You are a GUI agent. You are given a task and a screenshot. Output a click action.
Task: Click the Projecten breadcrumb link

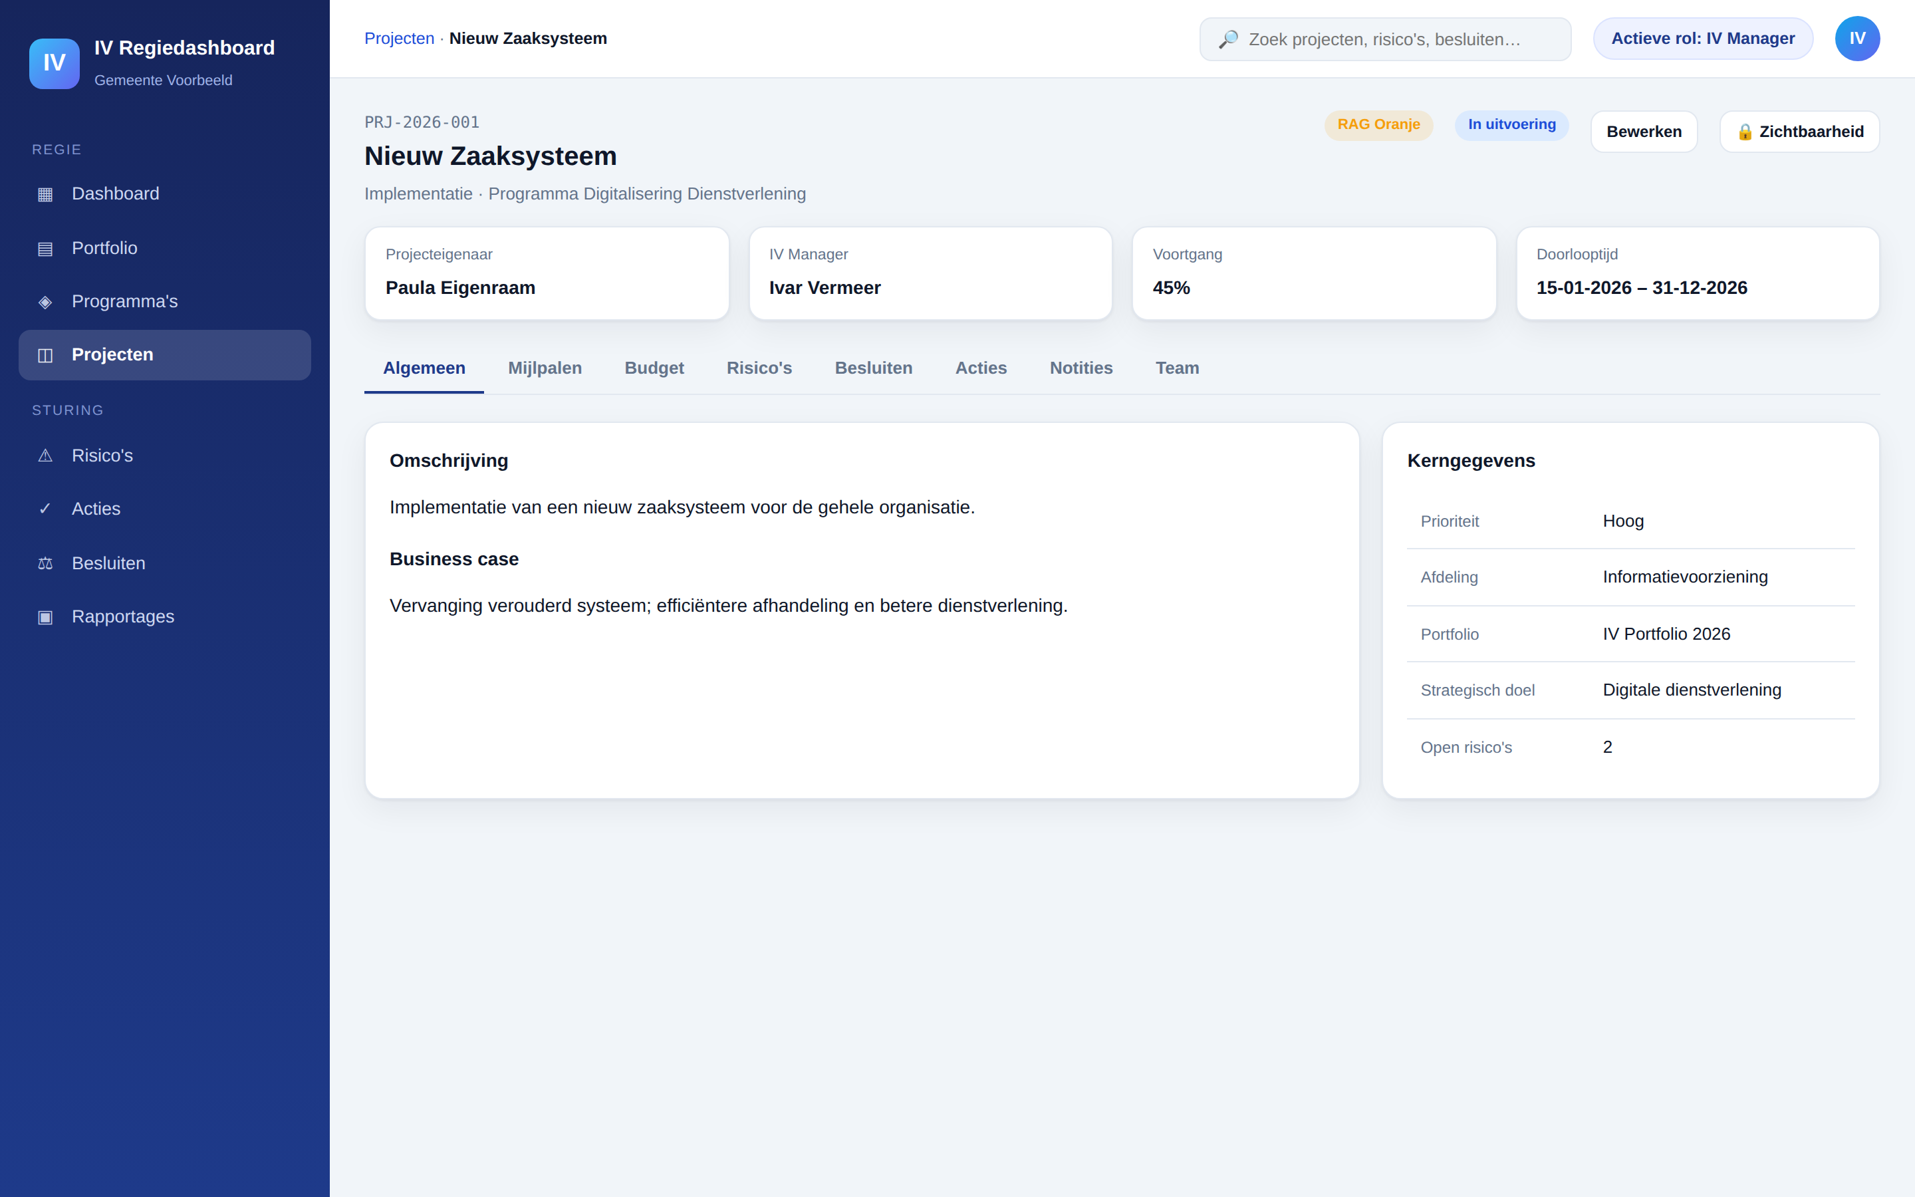[x=399, y=39]
